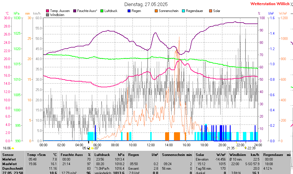Click the 12:00 mark on time axis
The height and width of the screenshot is (174, 293).
point(151,145)
